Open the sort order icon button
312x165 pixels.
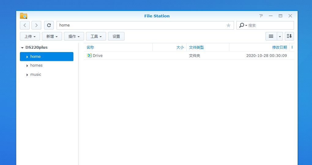pos(289,36)
